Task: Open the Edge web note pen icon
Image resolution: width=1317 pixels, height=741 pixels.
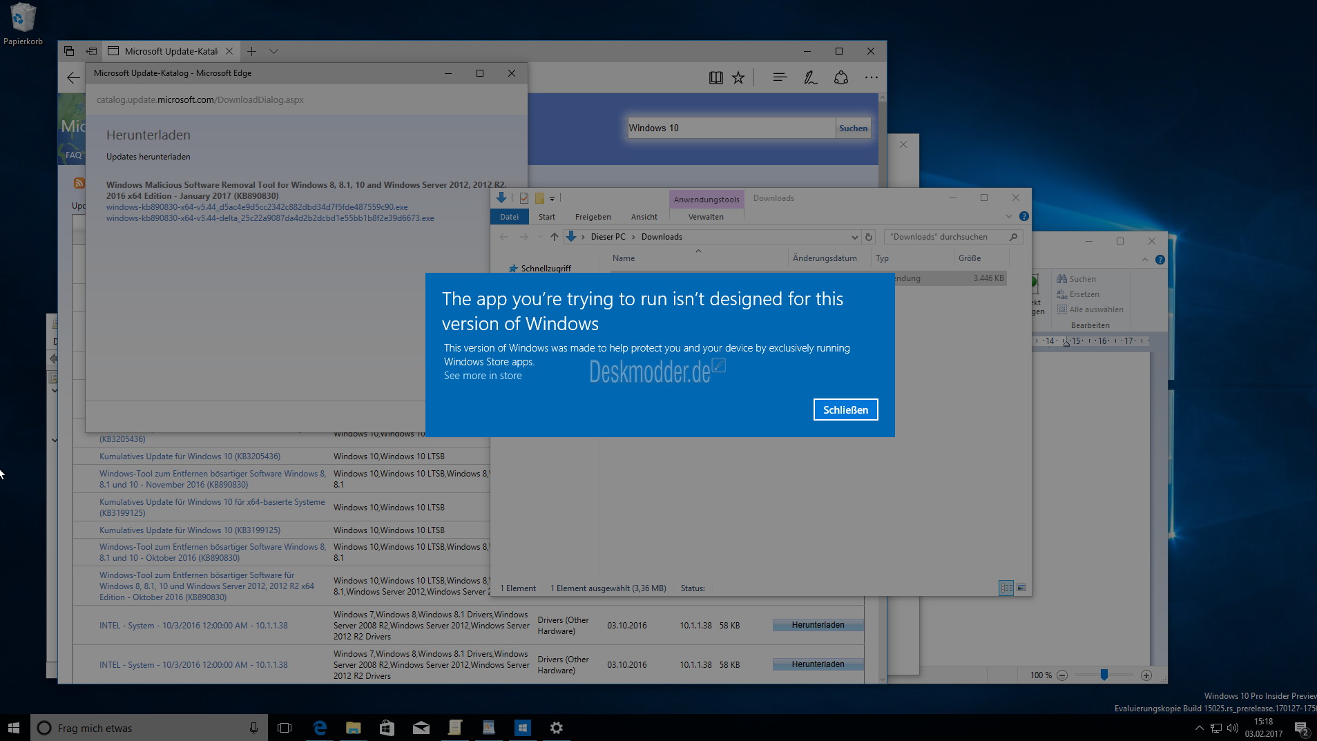Action: pos(810,78)
